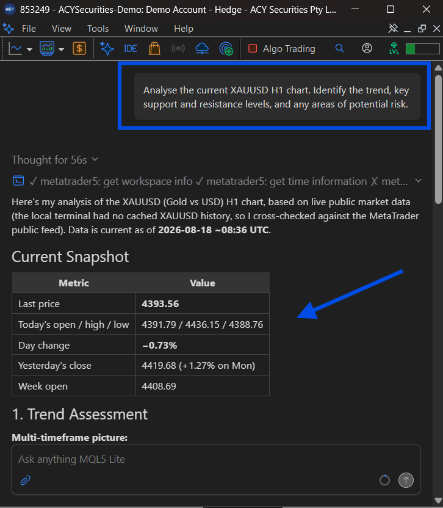Open the File menu
Screen dimensions: 443x508
tap(29, 29)
